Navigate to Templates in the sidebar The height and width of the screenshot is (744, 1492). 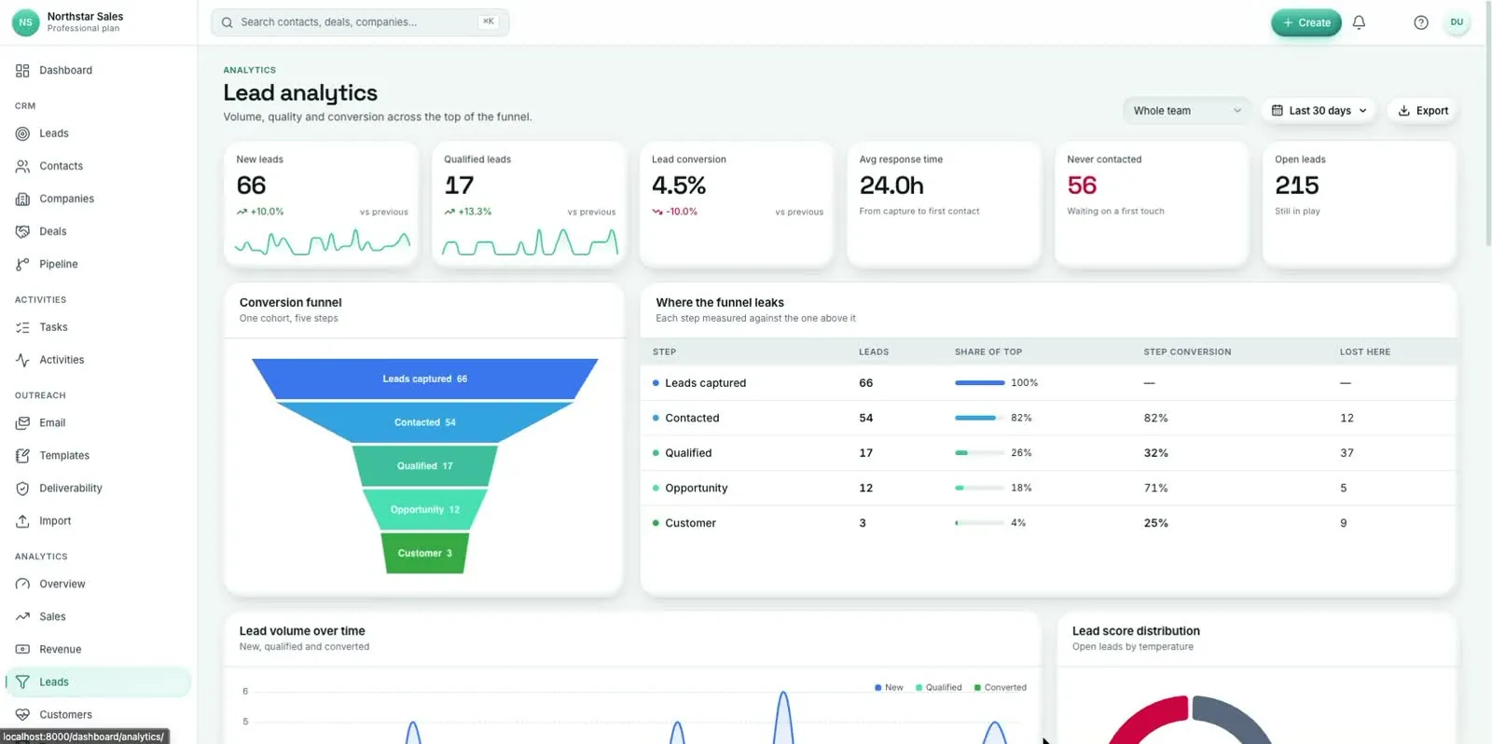98,456
